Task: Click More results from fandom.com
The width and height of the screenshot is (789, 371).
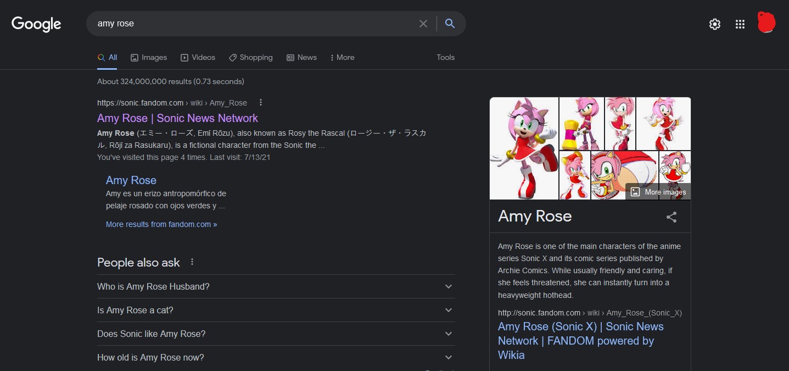Action: coord(161,224)
